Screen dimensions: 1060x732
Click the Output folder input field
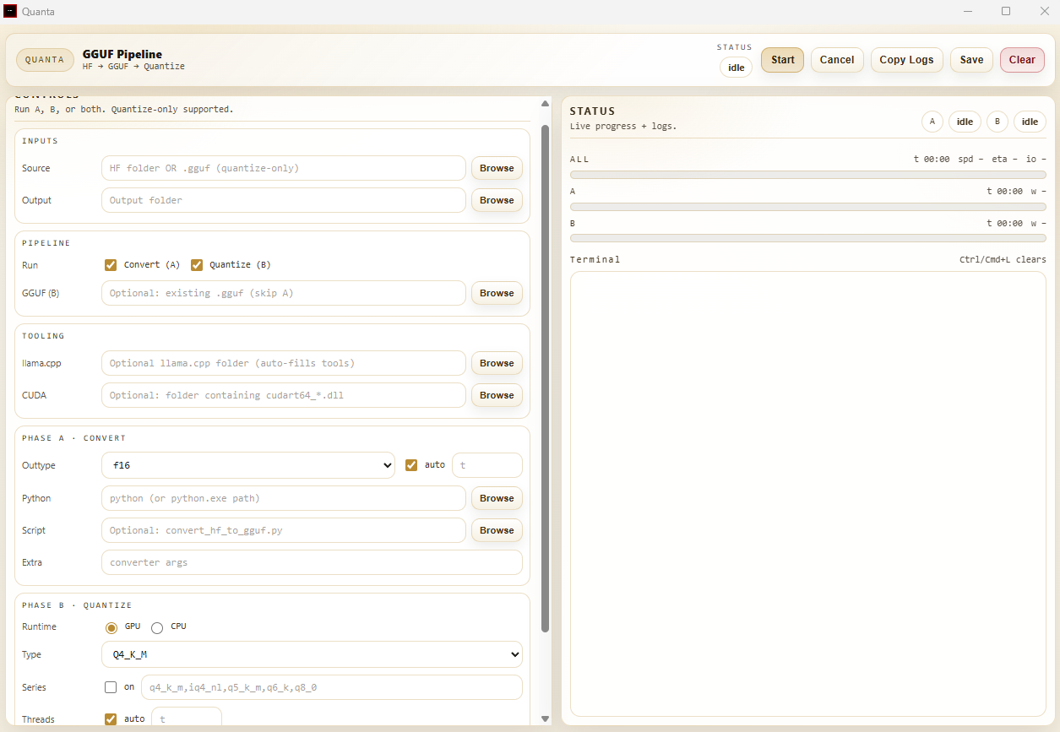point(283,200)
